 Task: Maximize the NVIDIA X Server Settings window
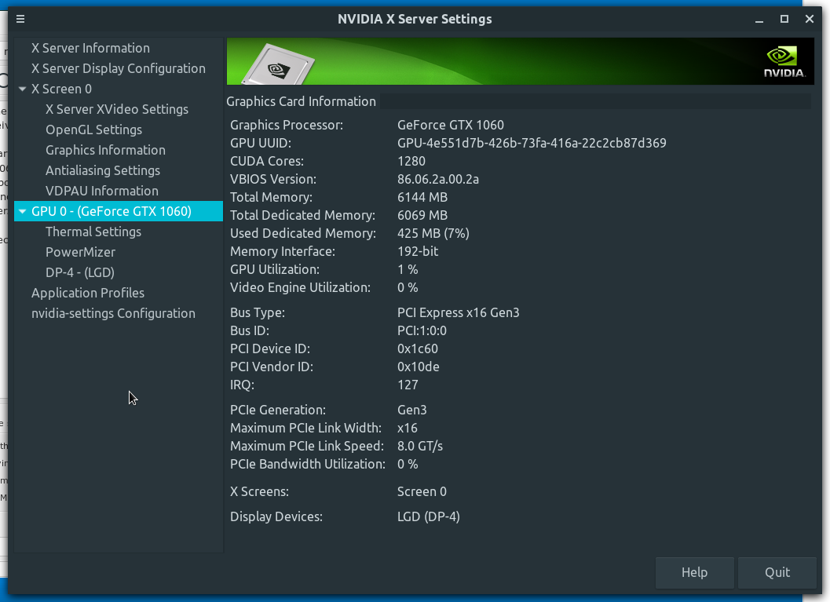tap(784, 19)
